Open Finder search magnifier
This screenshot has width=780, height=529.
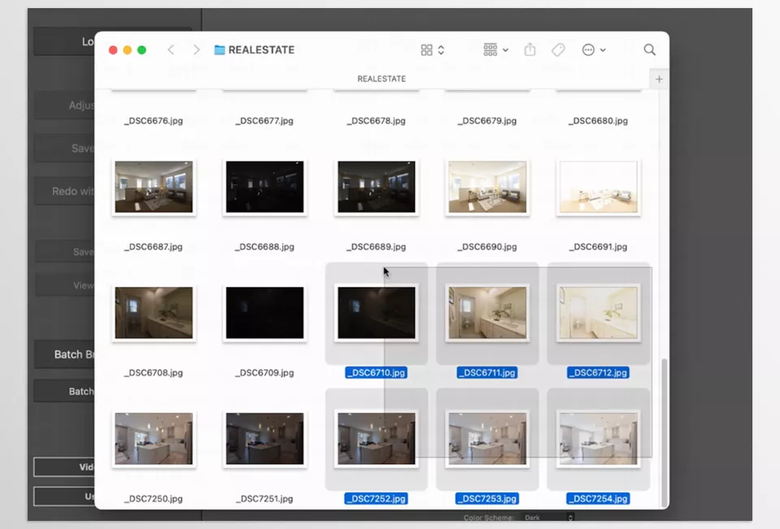pyautogui.click(x=649, y=50)
